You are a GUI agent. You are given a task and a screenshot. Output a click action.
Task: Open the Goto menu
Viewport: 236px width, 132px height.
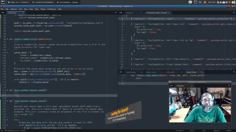(31, 9)
